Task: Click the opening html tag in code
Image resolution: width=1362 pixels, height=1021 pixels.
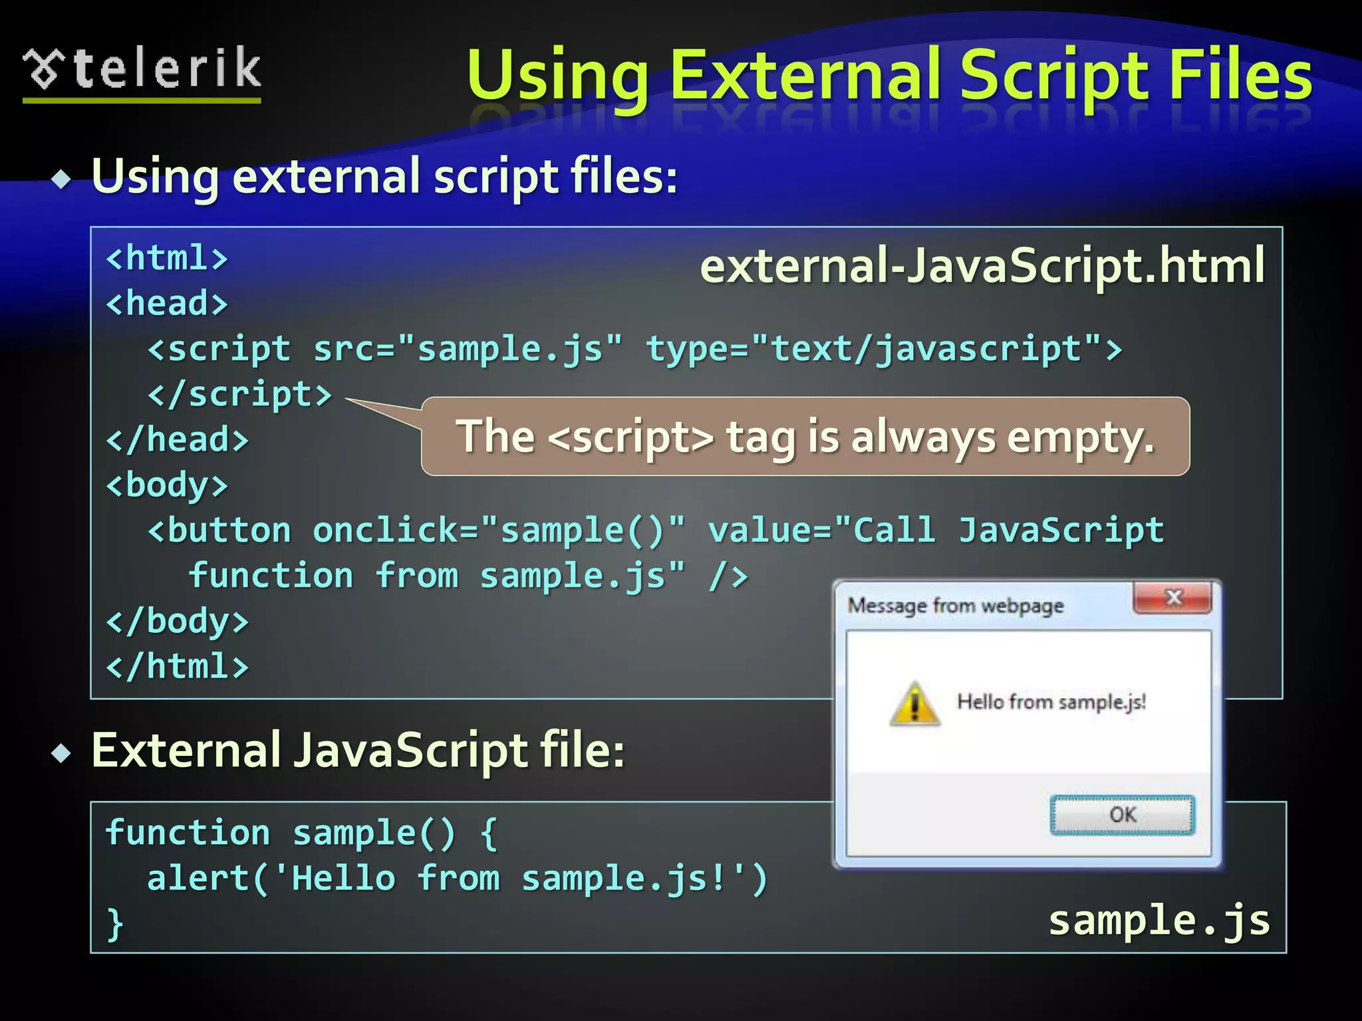Action: tap(167, 258)
